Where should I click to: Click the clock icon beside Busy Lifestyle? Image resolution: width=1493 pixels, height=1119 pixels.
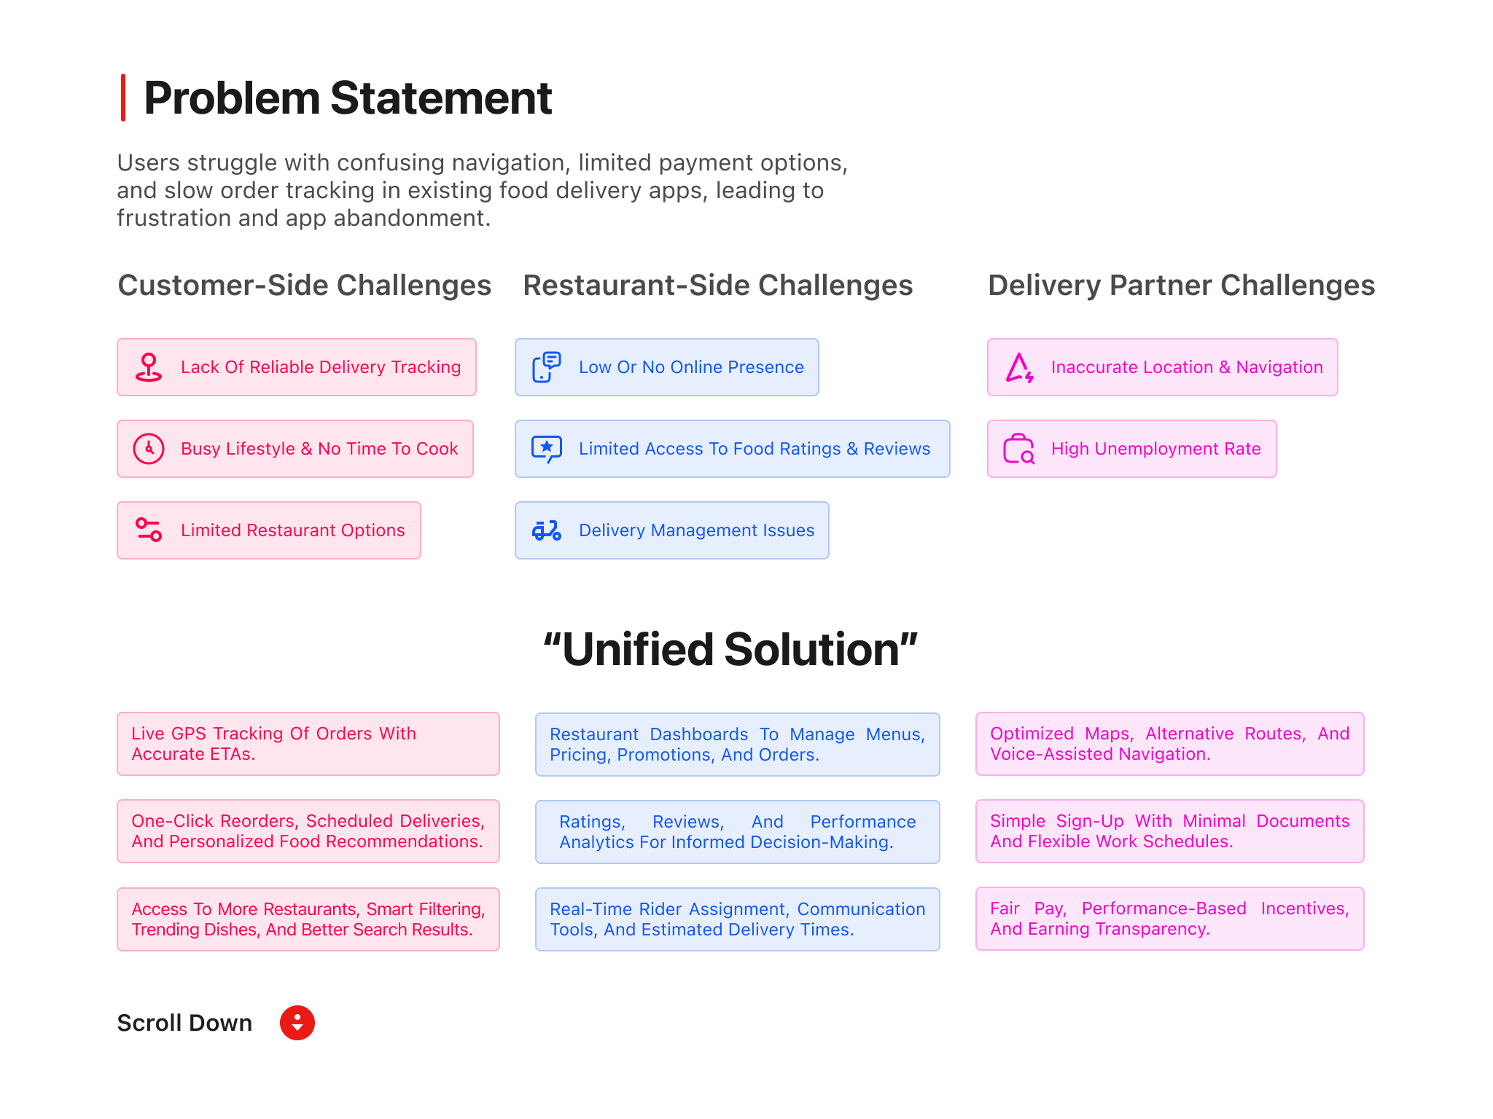(x=149, y=449)
